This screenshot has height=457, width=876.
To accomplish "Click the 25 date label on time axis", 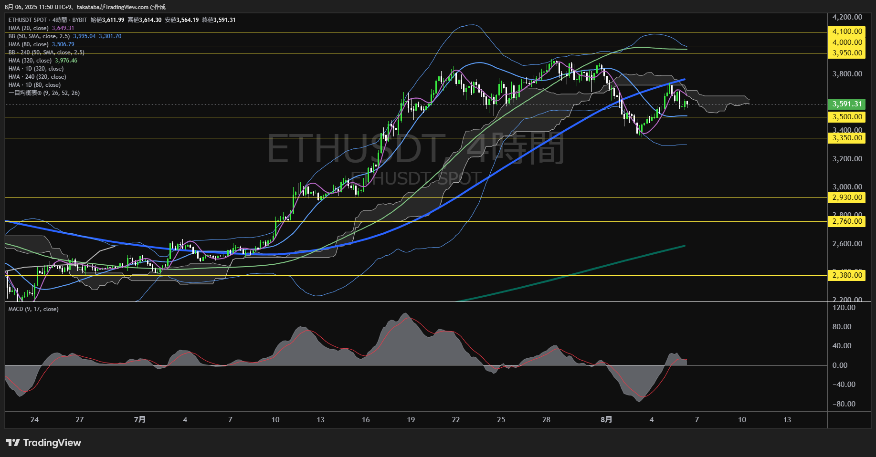I will pos(501,420).
